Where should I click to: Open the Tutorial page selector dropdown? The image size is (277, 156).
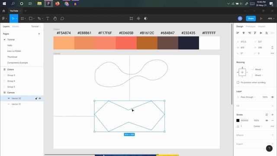pyautogui.click(x=36, y=26)
